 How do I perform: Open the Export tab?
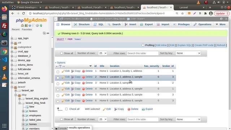[147, 25]
